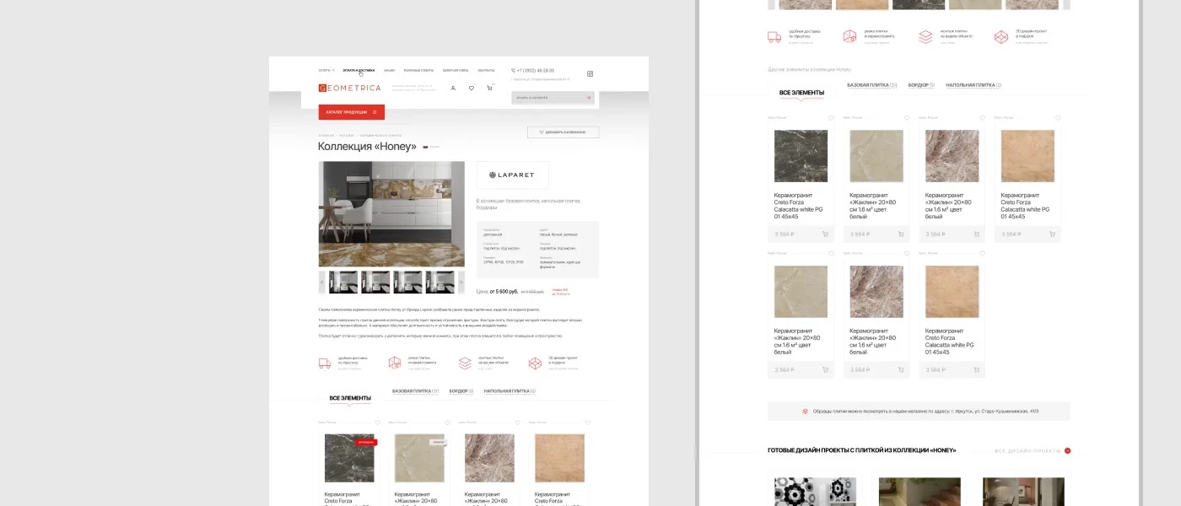Open the wishlist heart icon in header
The height and width of the screenshot is (506, 1181).
click(x=472, y=88)
